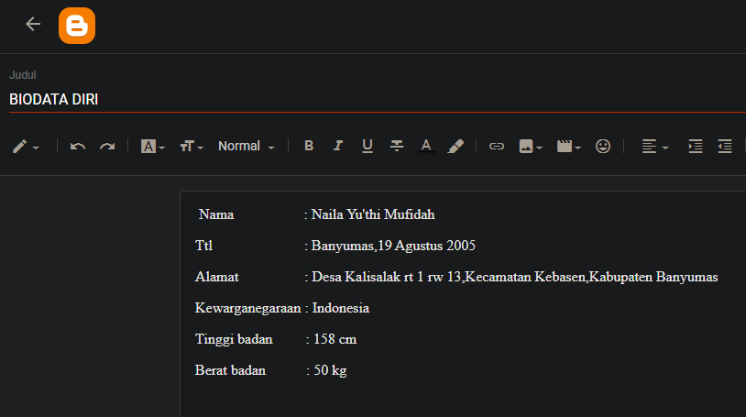746x417 pixels.
Task: Click the name 'Naila Yu'thi Mufidah'
Action: pyautogui.click(x=373, y=214)
